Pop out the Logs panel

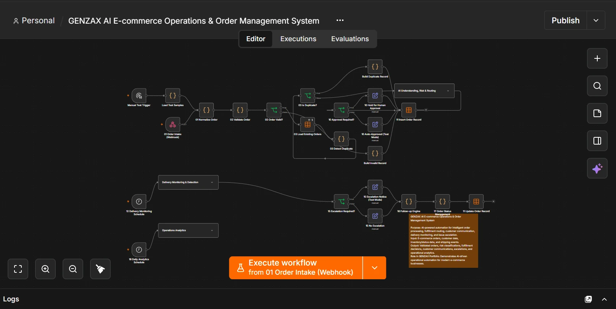pyautogui.click(x=589, y=299)
